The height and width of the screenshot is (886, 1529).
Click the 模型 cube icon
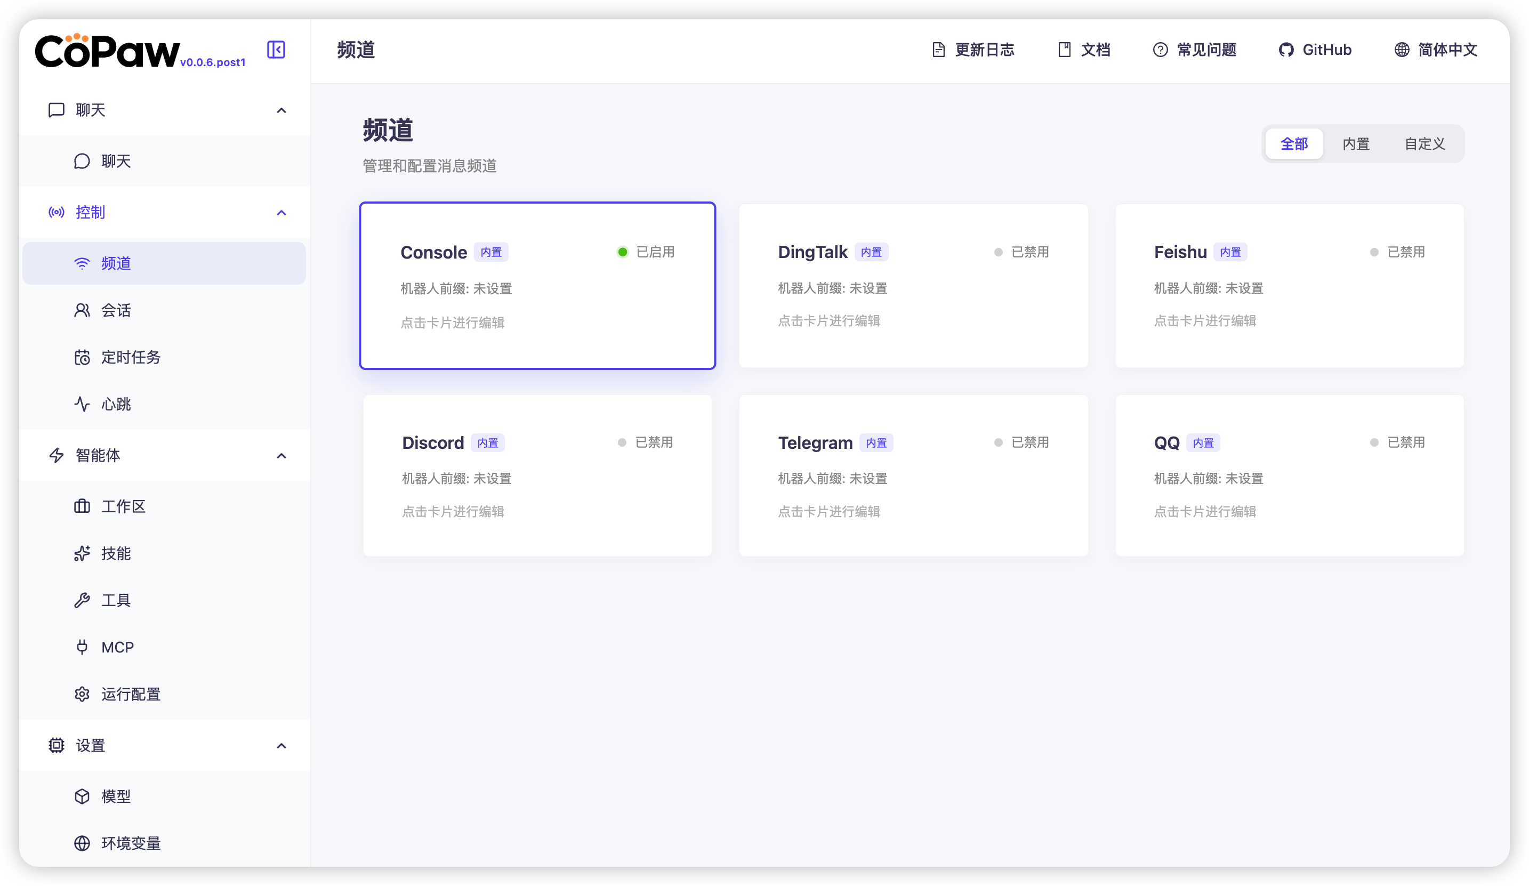click(x=82, y=796)
